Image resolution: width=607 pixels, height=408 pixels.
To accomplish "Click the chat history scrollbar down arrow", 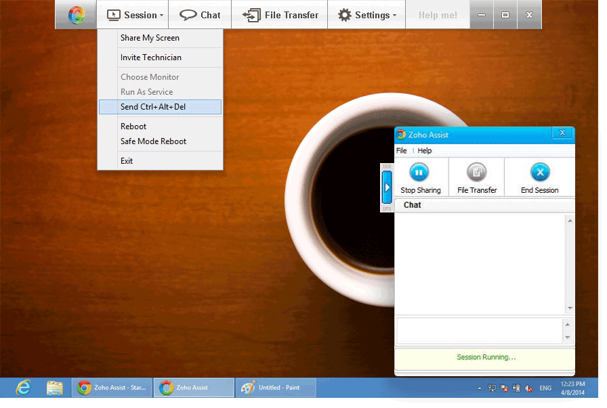I will click(x=570, y=309).
